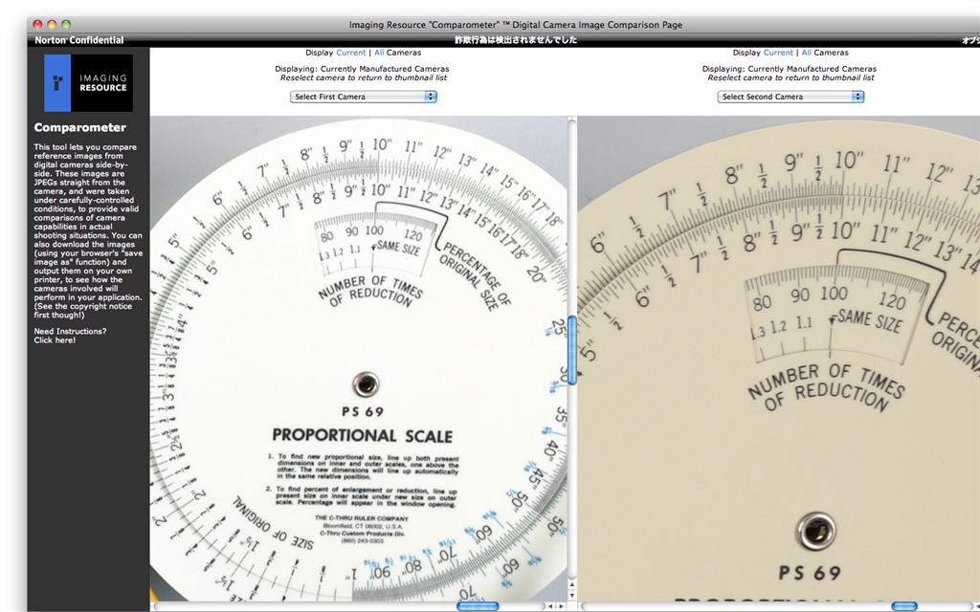Click the Norton Confidential toolbar label

pos(78,40)
